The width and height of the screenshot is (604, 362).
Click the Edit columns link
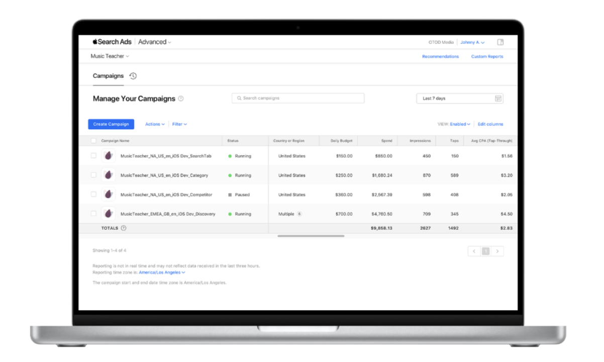click(x=490, y=124)
